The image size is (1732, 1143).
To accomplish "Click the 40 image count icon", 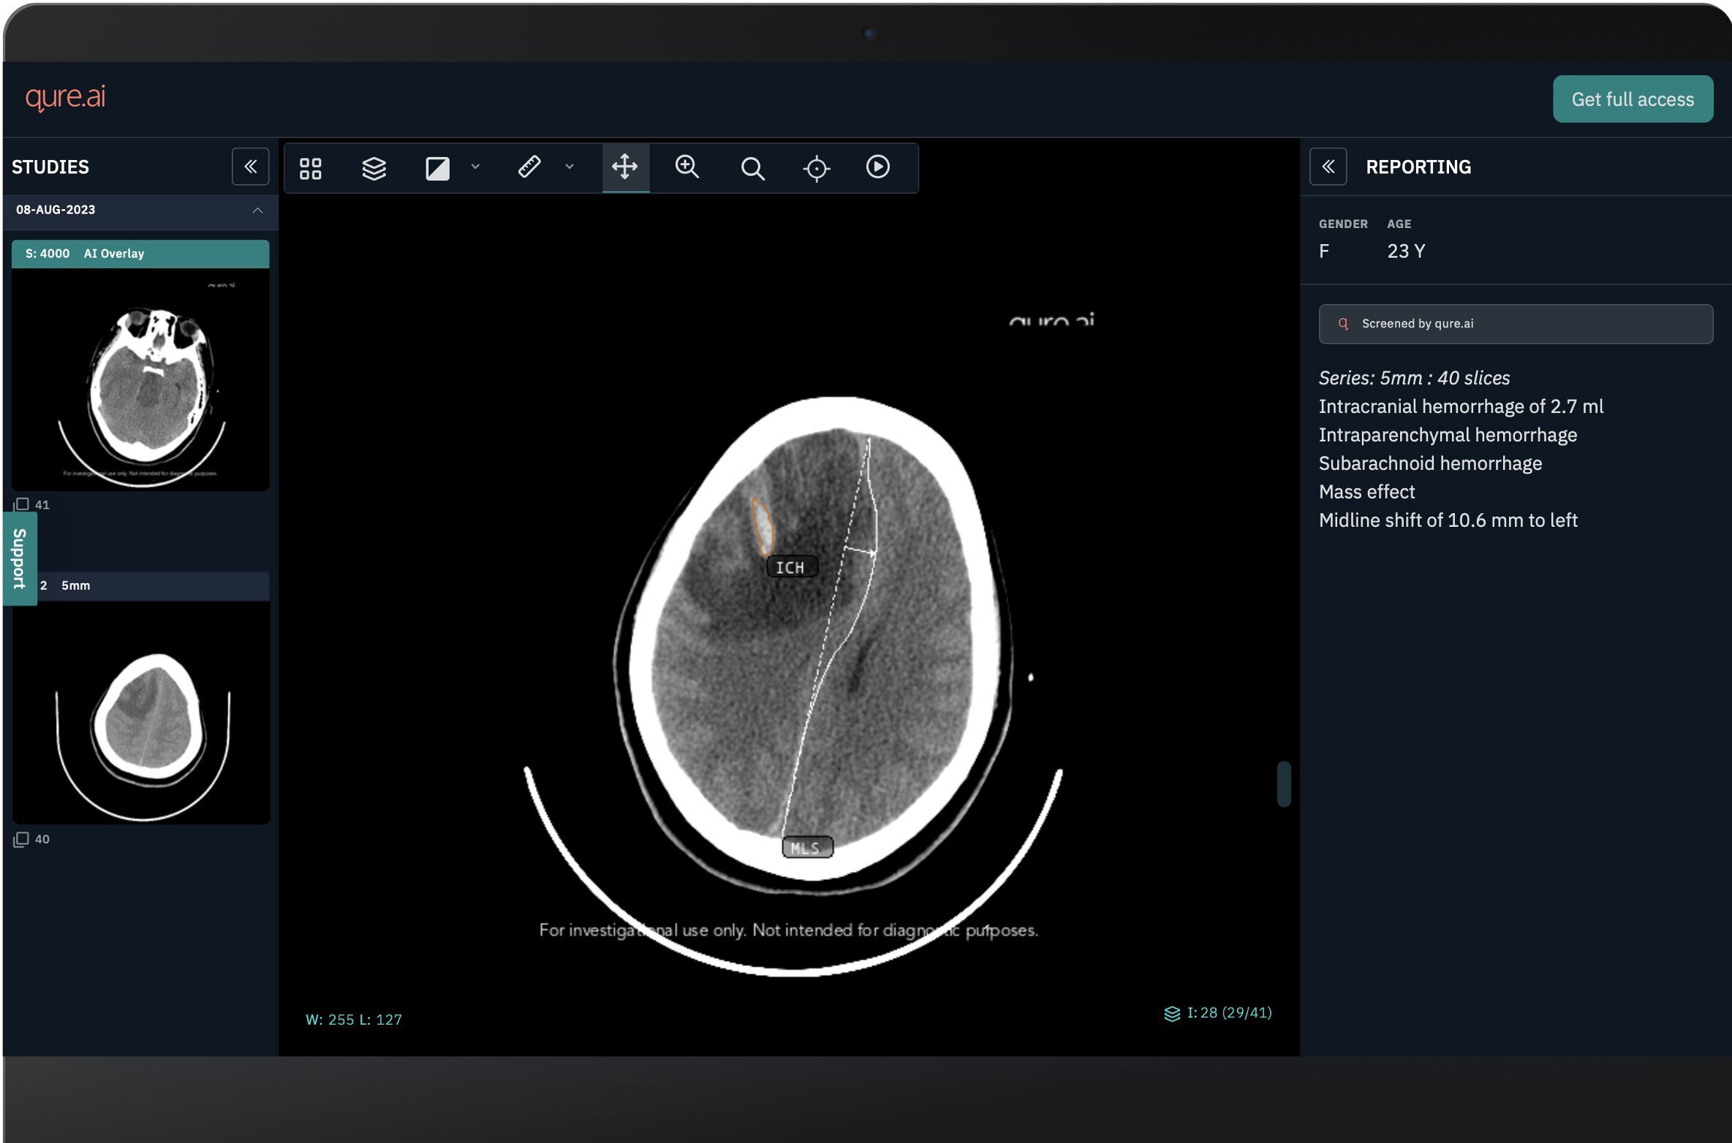I will coord(21,839).
